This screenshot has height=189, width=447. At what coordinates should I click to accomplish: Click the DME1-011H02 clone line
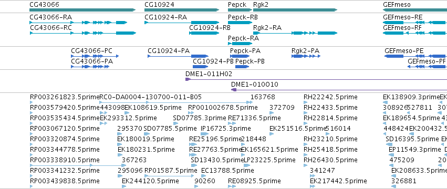[x=316, y=79]
